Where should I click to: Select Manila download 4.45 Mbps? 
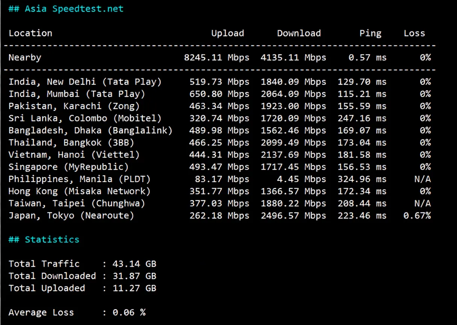click(x=302, y=179)
